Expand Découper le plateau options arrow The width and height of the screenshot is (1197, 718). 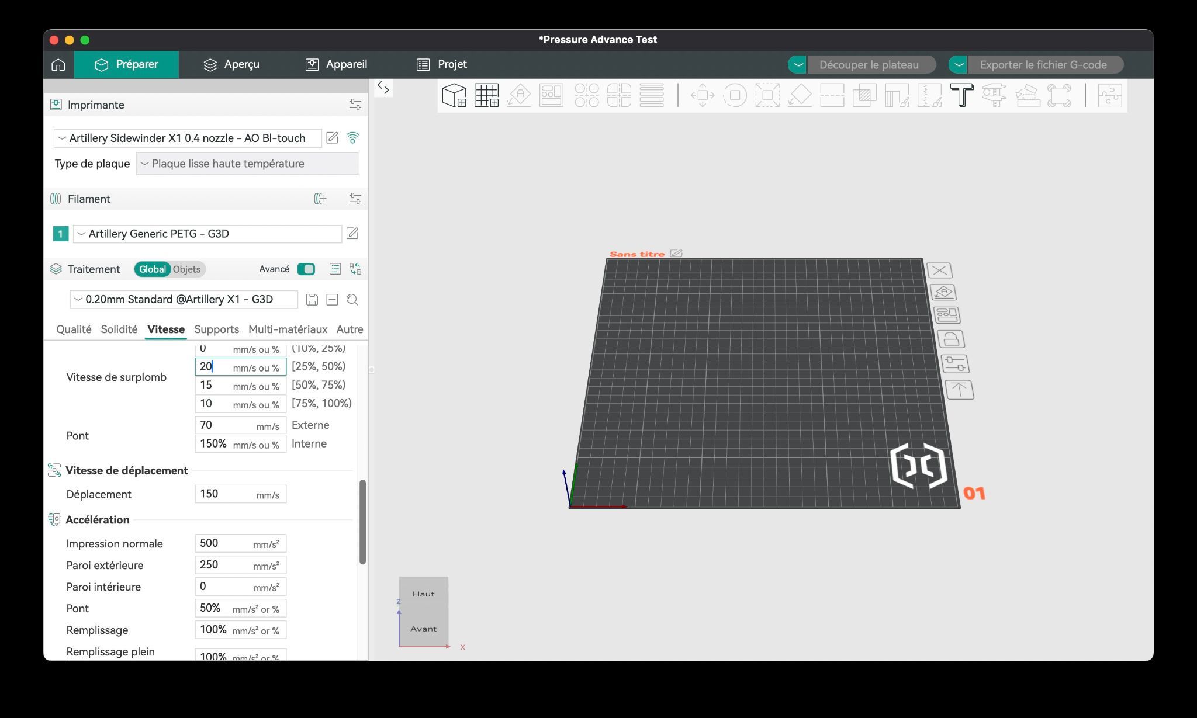click(x=798, y=65)
